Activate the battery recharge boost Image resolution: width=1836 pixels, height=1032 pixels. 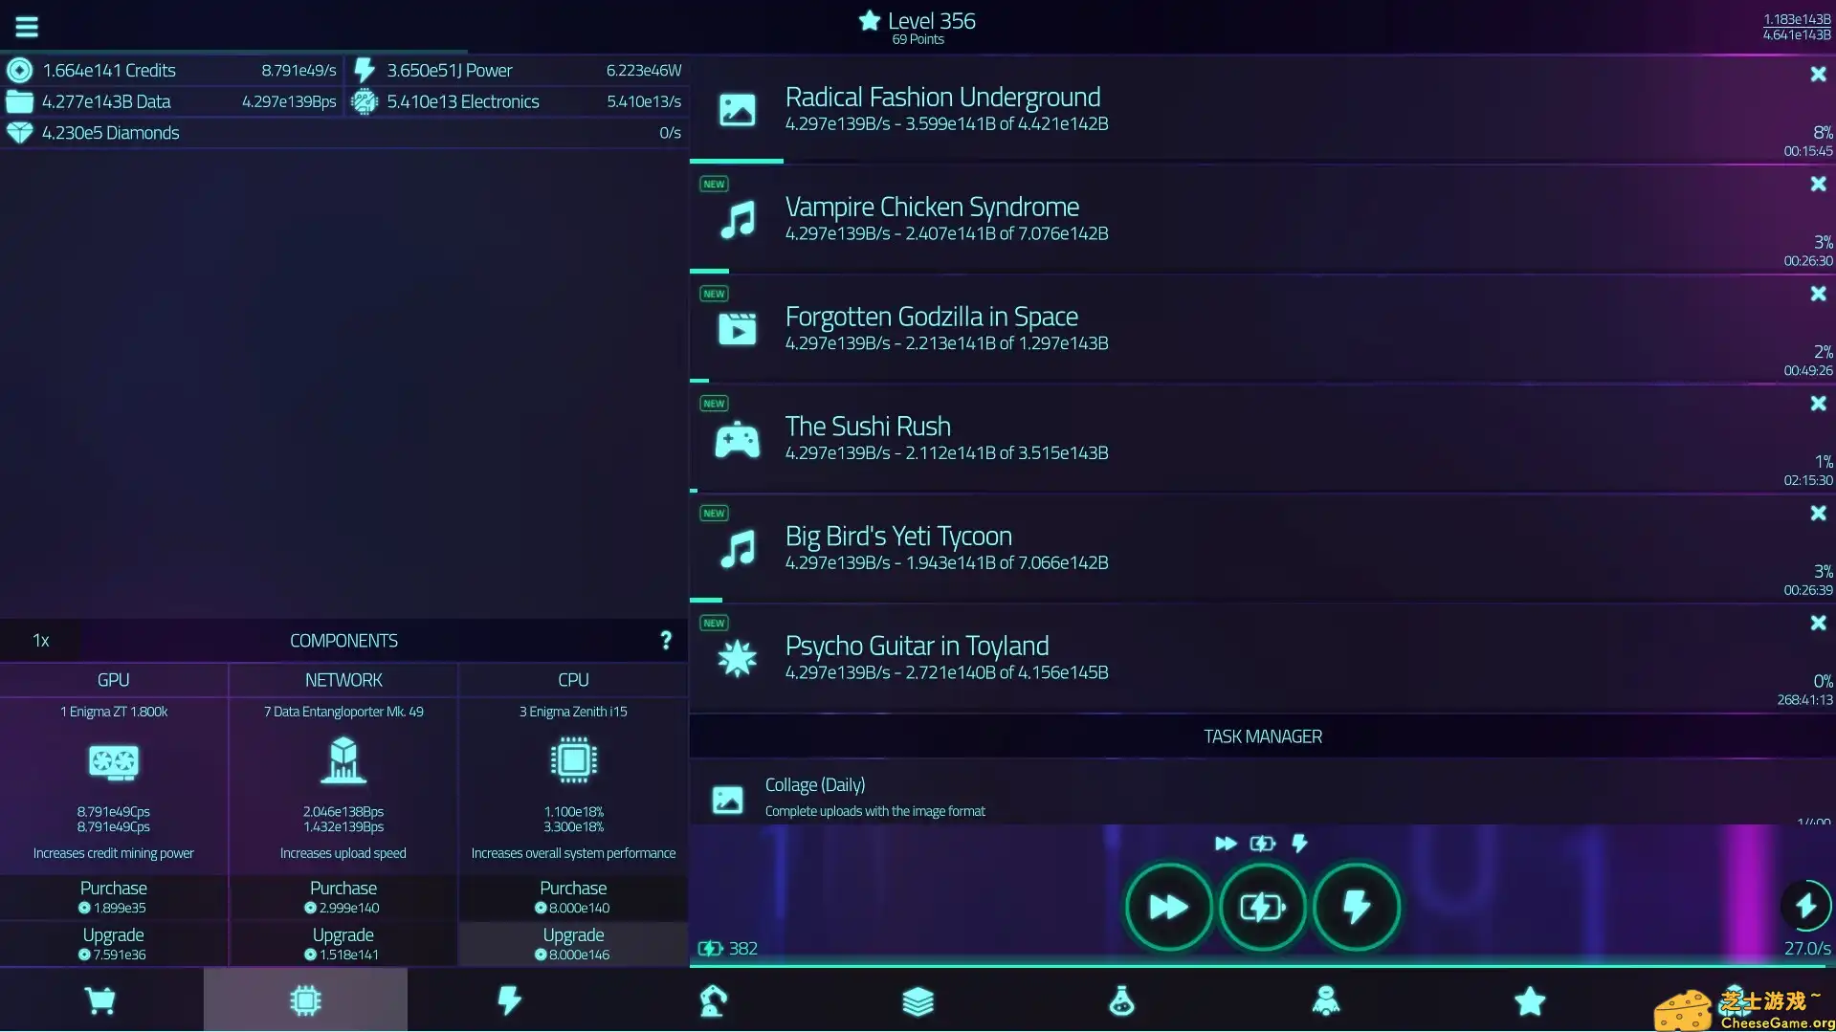click(x=1262, y=906)
